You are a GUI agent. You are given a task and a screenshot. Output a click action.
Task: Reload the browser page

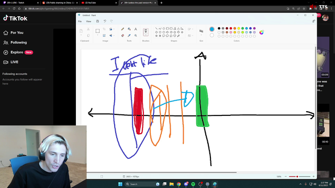tap(14, 8)
